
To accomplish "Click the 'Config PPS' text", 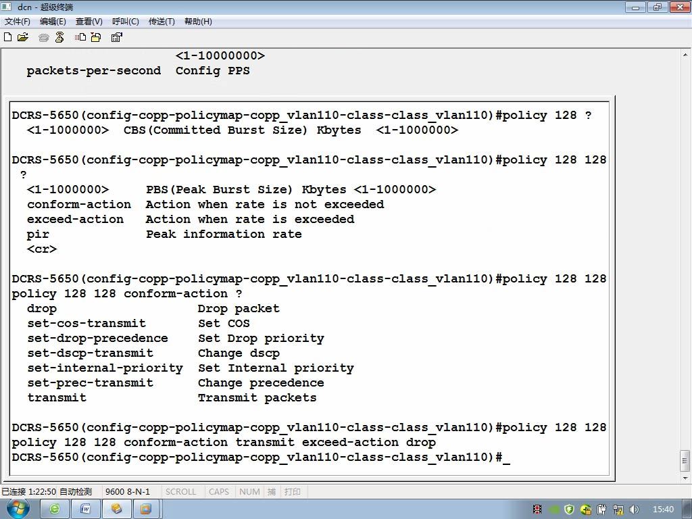I will click(213, 71).
